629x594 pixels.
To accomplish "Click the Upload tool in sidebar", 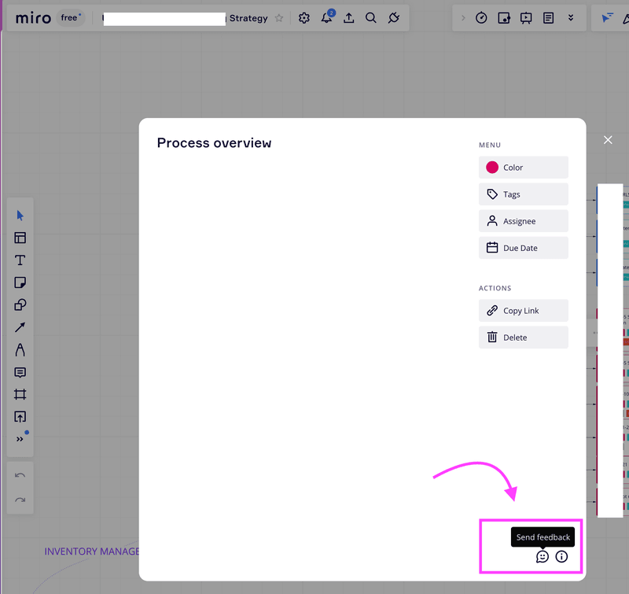I will point(20,417).
